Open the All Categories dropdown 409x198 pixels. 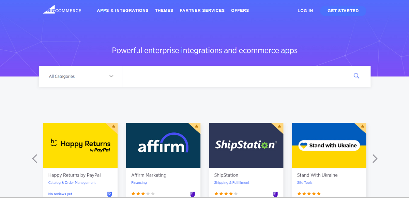[x=80, y=76]
